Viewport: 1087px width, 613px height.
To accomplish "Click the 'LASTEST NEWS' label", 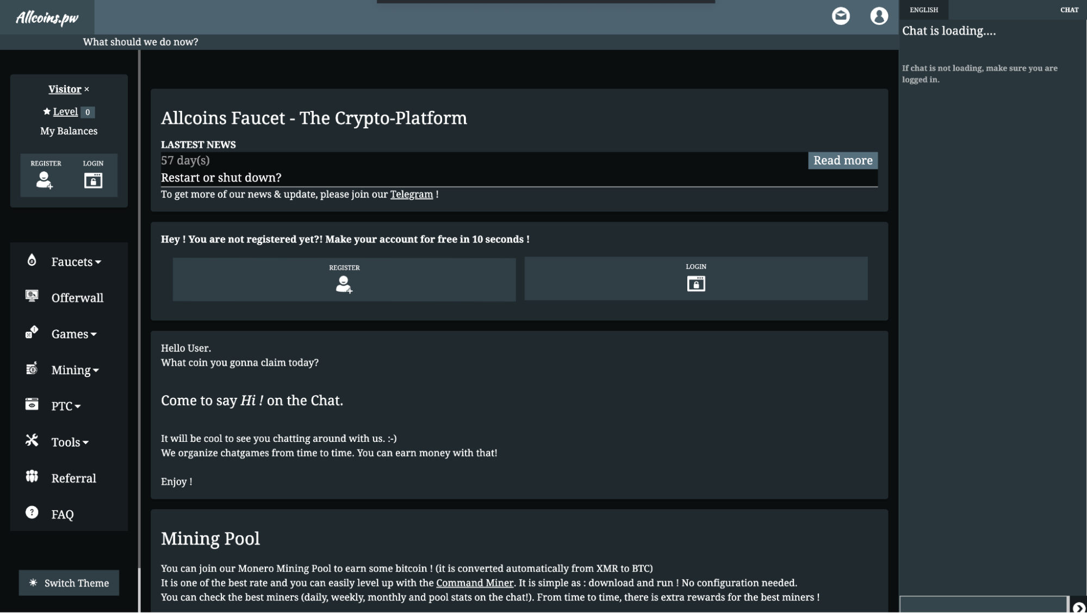I will (x=198, y=145).
